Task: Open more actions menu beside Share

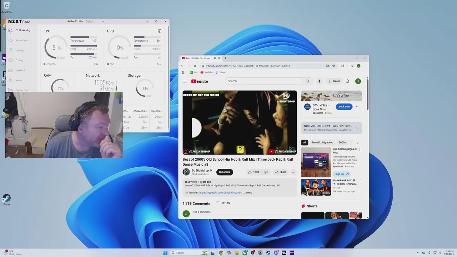Action: 293,172
